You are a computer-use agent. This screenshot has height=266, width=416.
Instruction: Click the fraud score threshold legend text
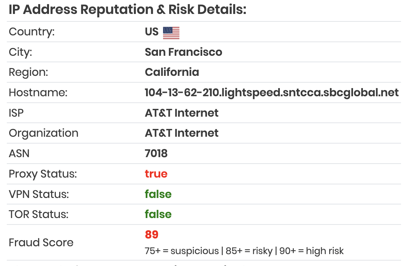coord(244,251)
